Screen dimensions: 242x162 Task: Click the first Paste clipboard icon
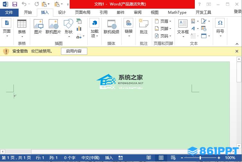[x=44, y=4]
